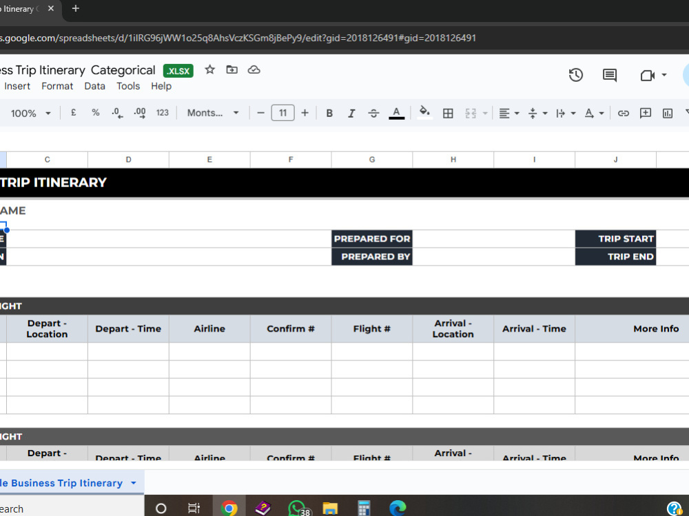Close the Itinerary browser tab
Viewport: 689px width, 516px height.
pos(51,8)
